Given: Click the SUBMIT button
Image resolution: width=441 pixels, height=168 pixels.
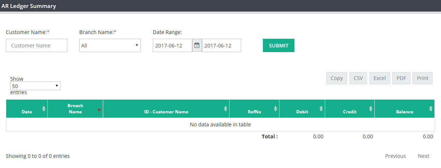Looking at the screenshot, I should (278, 46).
